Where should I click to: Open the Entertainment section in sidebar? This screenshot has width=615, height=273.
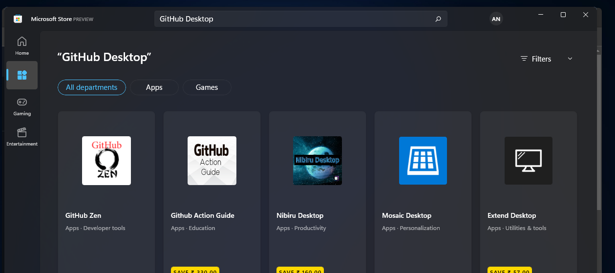point(22,137)
